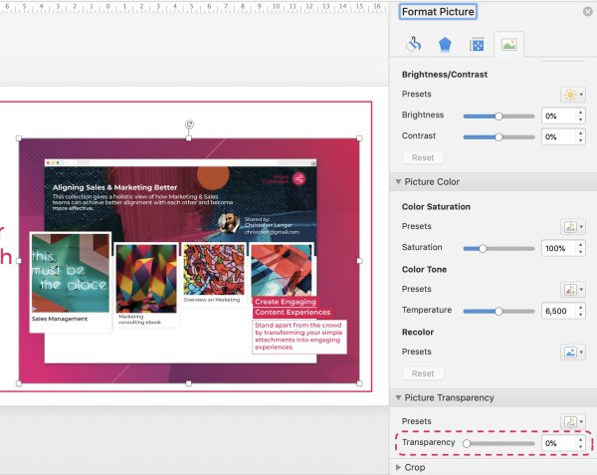Click the Brightness percentage field

coord(558,117)
